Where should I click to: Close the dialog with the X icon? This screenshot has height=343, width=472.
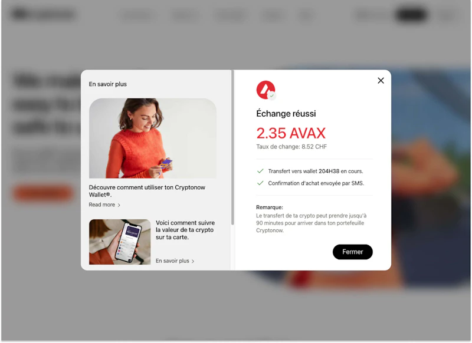click(381, 81)
